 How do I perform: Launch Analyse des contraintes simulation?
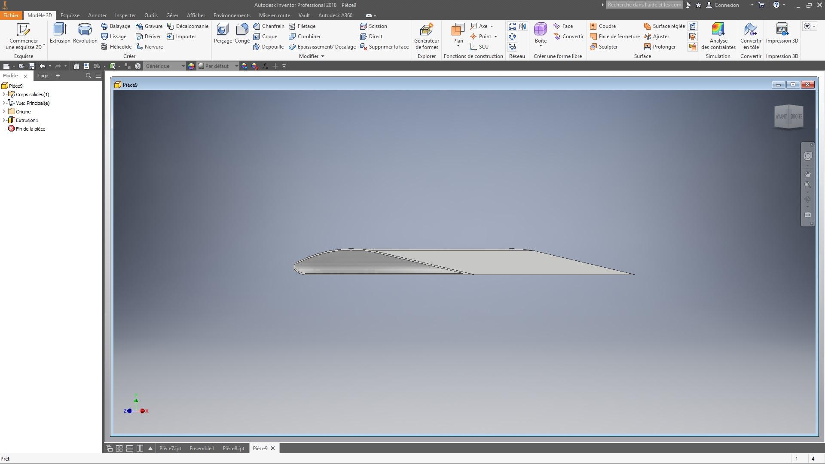[718, 36]
